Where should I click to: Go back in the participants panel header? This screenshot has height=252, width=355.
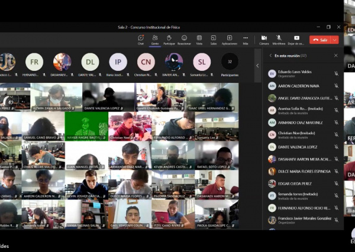pos(270,56)
